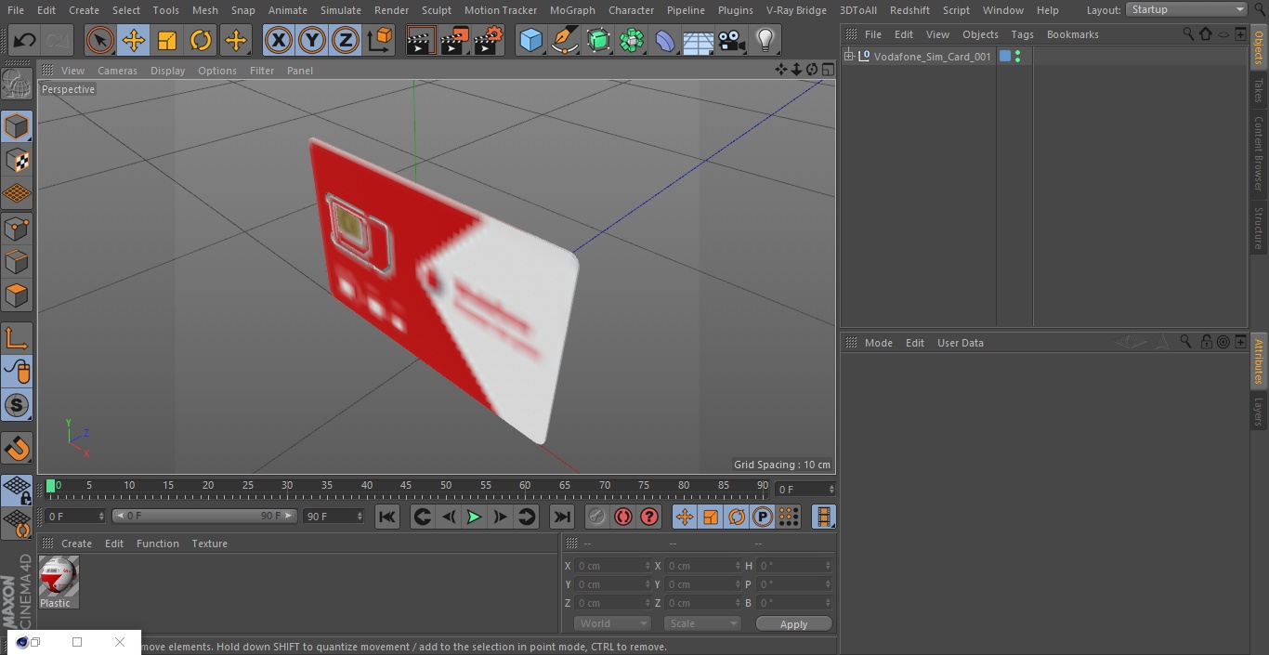Toggle the Enable Axis tool

(17, 338)
